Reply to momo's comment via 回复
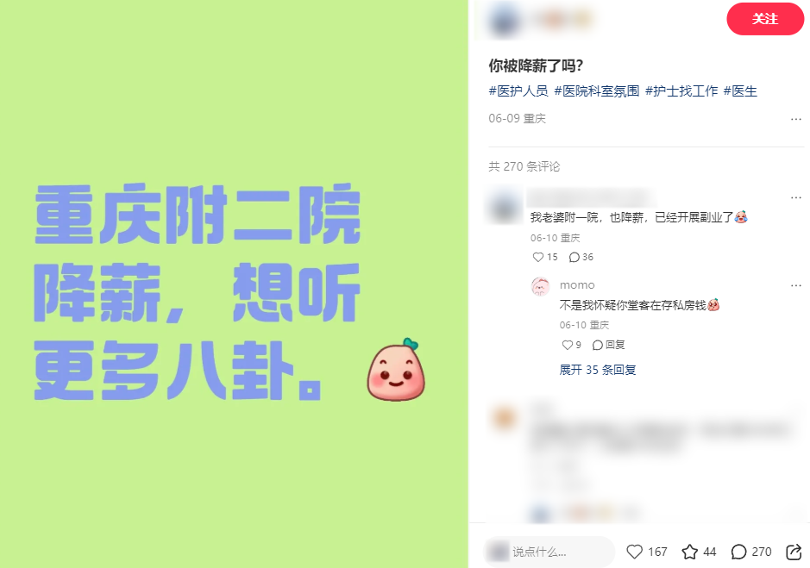810x568 pixels. (609, 345)
